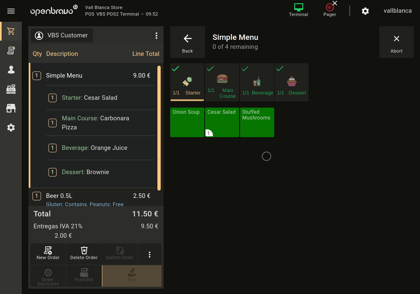
Task: Click the Total amount 11.50 €
Action: (145, 214)
